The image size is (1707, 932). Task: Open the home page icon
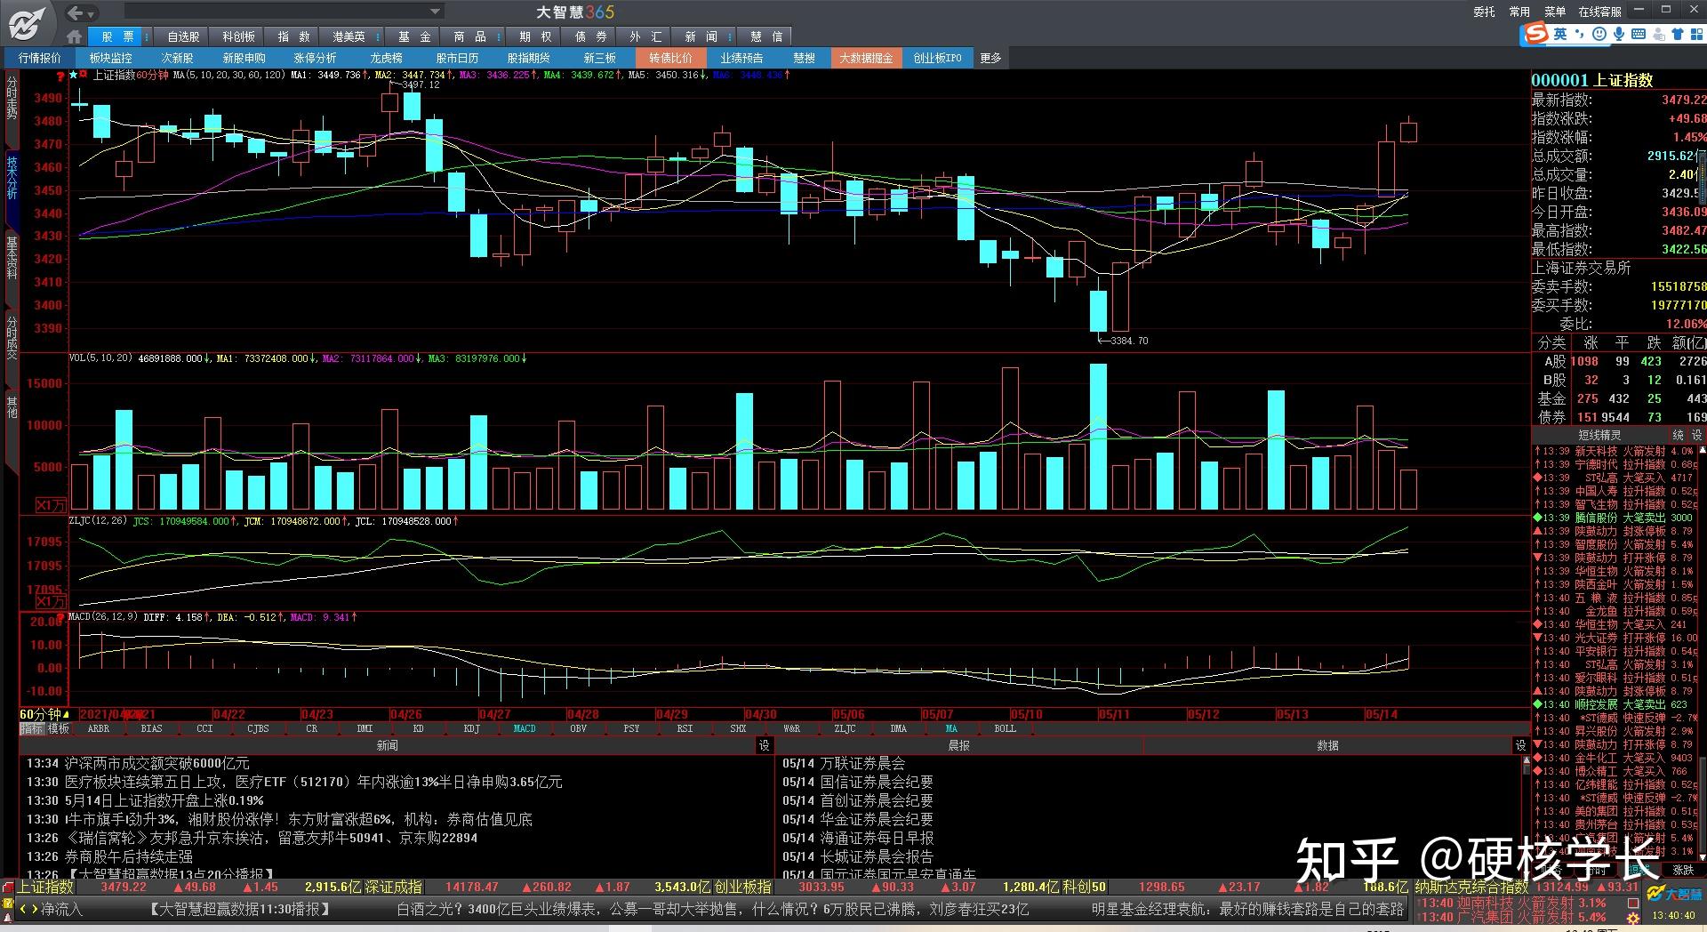[75, 36]
